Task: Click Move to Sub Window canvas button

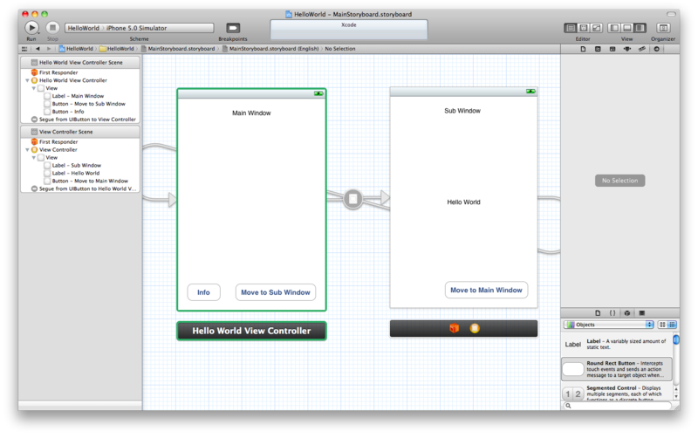Action: 276,292
